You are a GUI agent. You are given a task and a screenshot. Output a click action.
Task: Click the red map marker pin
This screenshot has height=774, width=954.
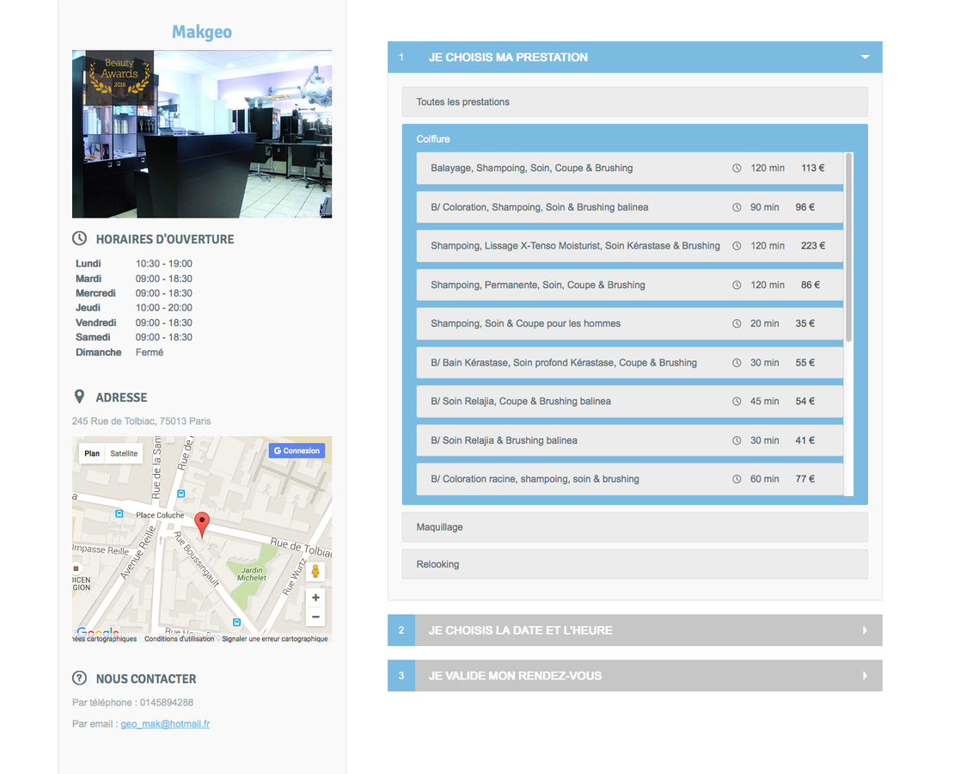202,525
